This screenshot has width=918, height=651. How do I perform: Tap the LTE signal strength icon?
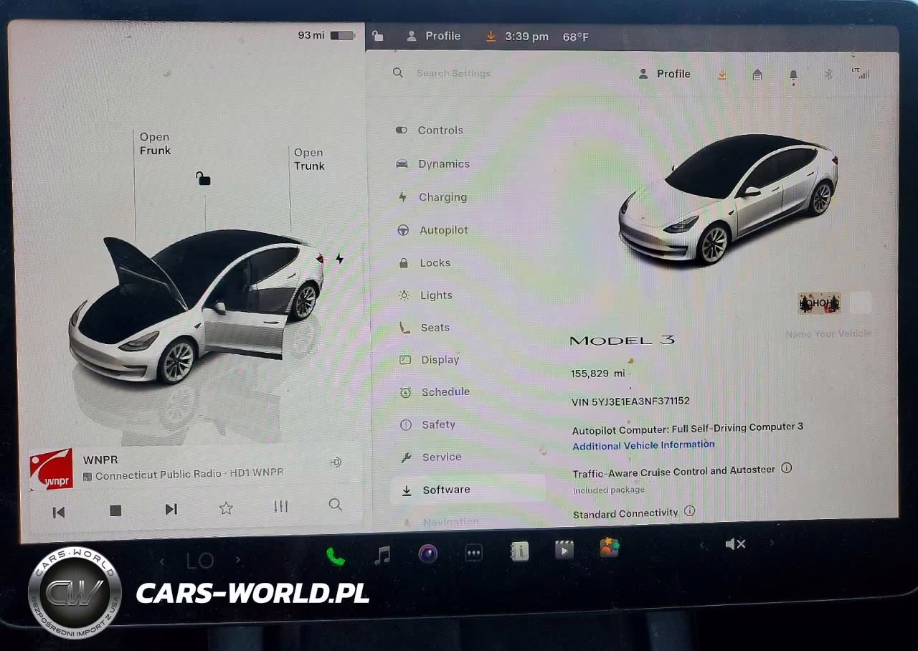point(861,73)
